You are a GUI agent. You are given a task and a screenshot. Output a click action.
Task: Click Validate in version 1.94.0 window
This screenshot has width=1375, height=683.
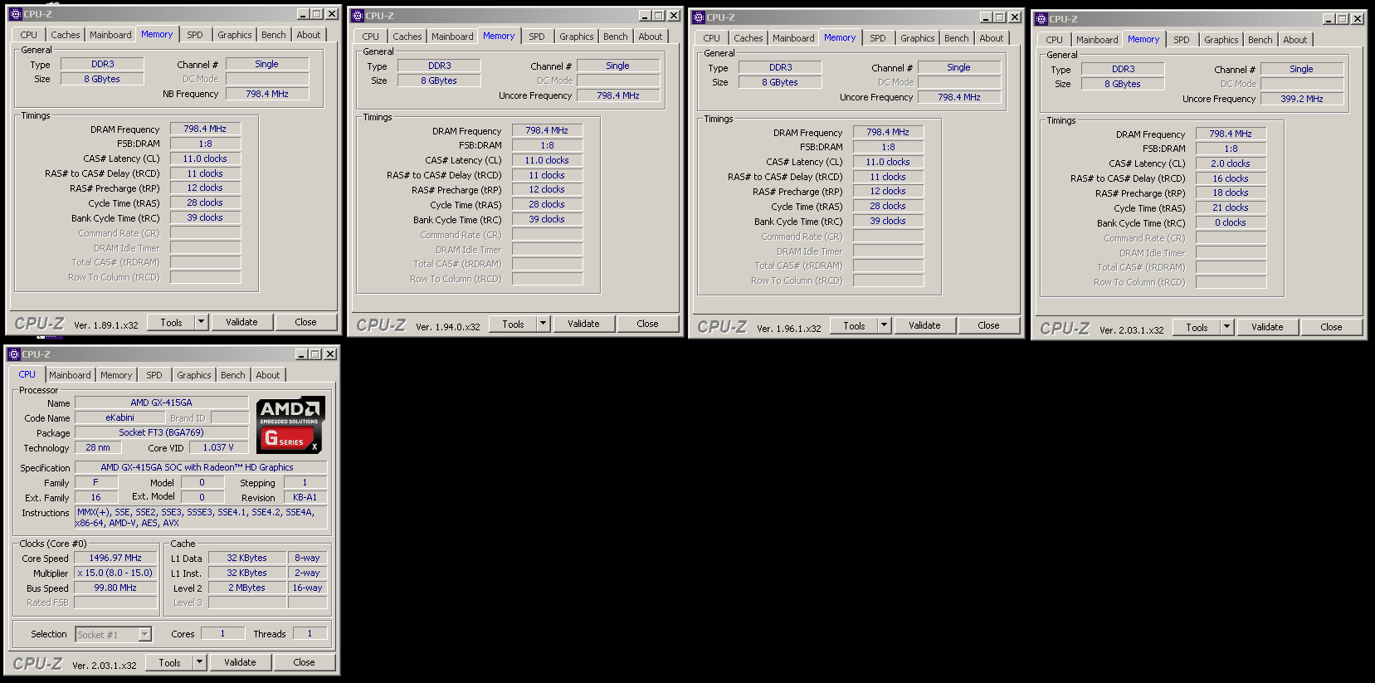[583, 324]
